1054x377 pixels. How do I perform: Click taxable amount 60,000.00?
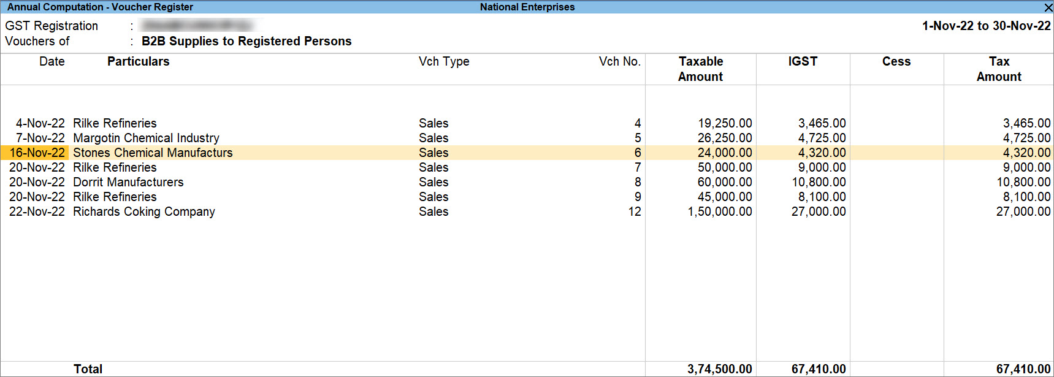[725, 182]
